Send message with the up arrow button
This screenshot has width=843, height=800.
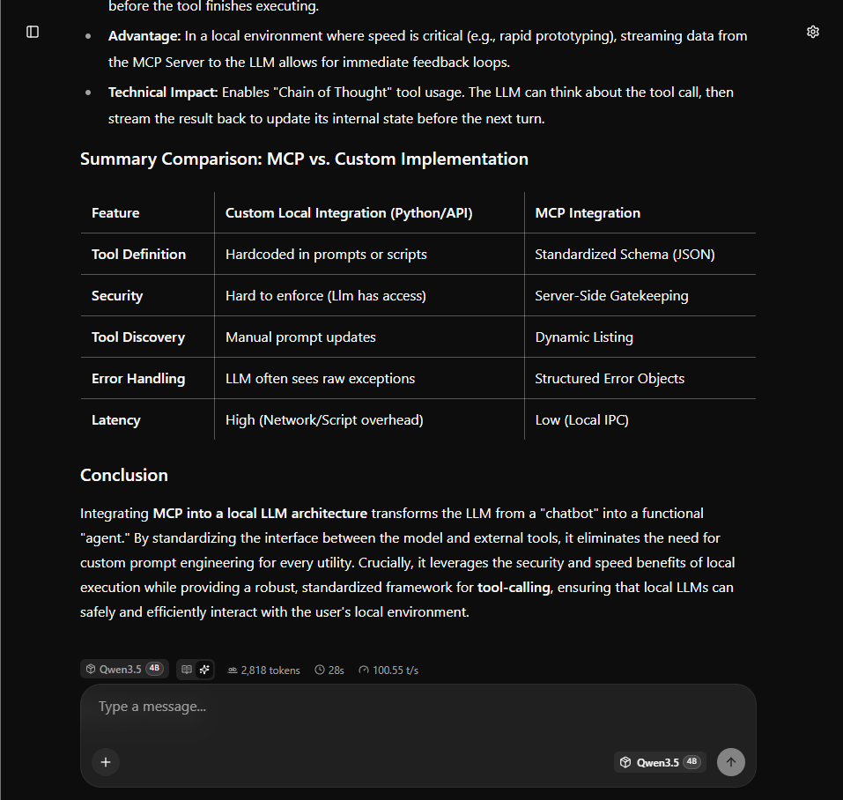point(730,762)
